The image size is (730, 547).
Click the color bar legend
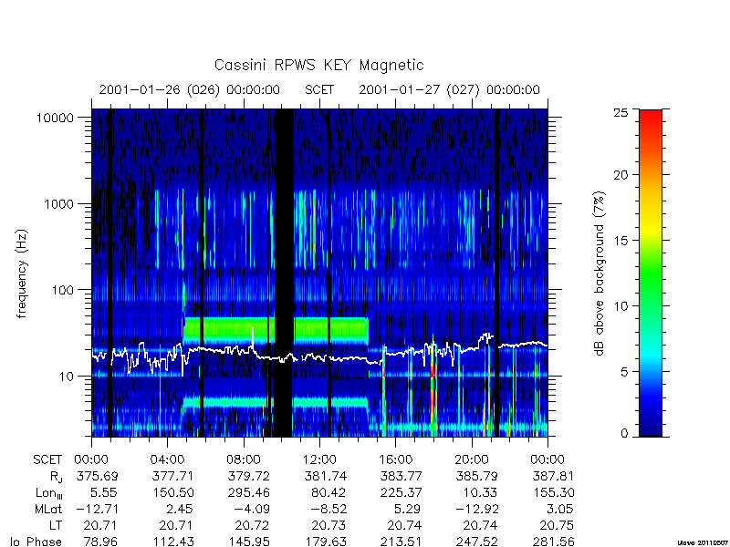click(651, 273)
